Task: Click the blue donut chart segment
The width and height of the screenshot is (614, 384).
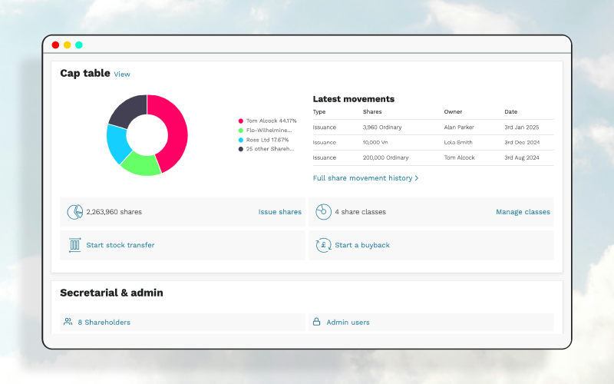Action: (x=117, y=143)
